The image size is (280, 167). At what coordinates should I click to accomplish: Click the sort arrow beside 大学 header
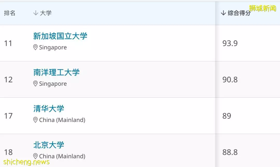pyautogui.click(x=36, y=13)
